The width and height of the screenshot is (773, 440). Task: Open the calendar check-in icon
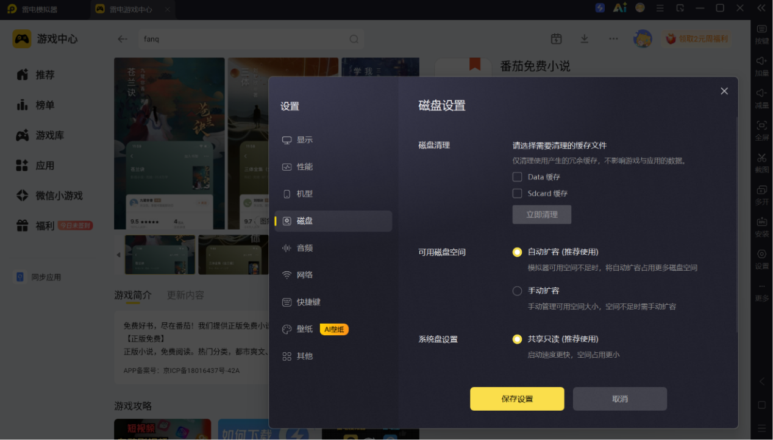tap(556, 39)
